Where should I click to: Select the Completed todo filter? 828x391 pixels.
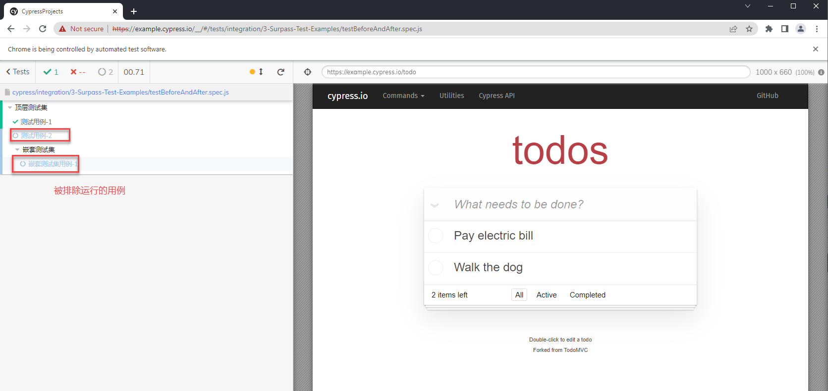coord(587,294)
